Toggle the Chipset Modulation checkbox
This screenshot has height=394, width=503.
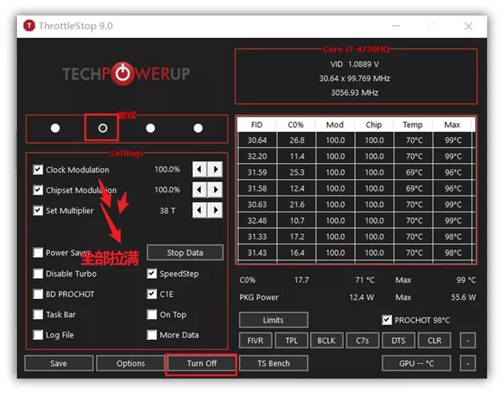coord(38,190)
